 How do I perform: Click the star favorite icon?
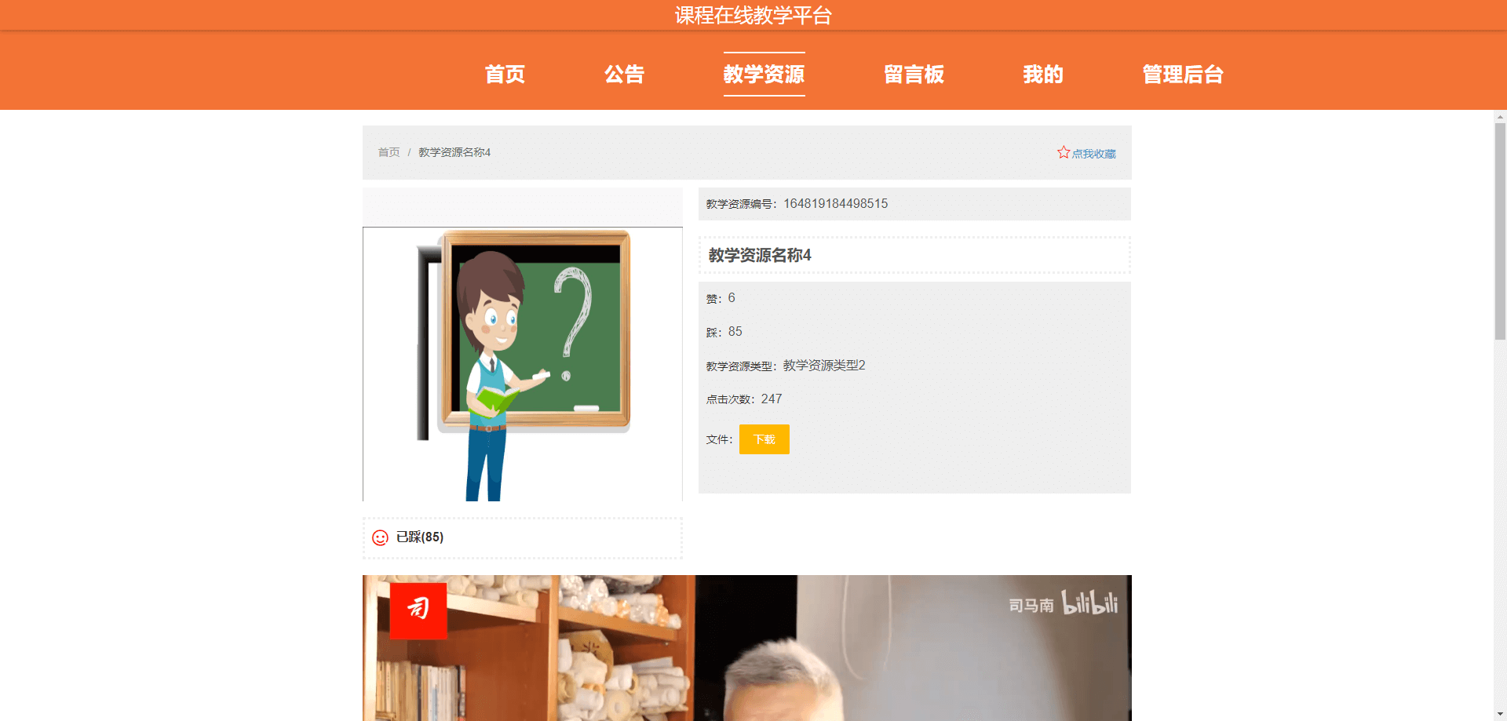click(1064, 152)
